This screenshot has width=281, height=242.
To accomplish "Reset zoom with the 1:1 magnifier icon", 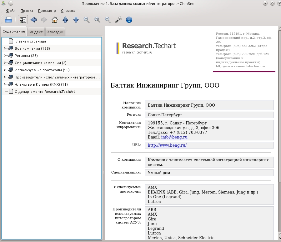I will (x=97, y=20).
